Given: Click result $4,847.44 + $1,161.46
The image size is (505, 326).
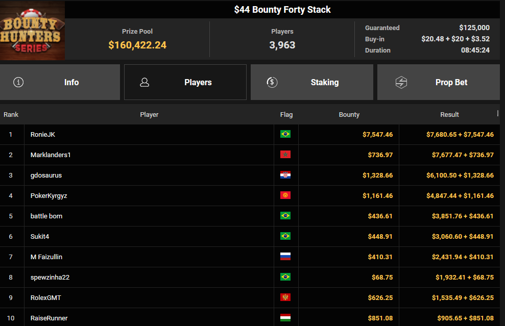Looking at the screenshot, I should coord(460,196).
